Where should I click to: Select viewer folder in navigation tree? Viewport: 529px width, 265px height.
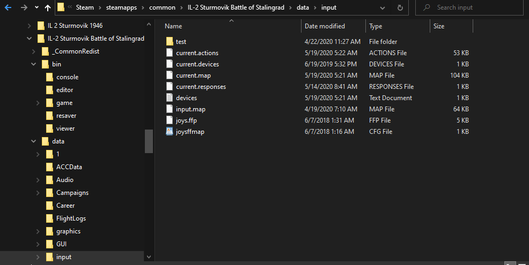click(x=65, y=128)
